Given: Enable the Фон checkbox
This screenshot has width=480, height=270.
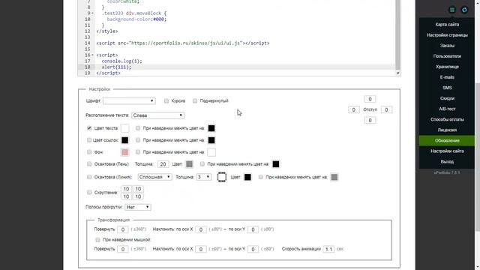Looking at the screenshot, I should (x=89, y=151).
